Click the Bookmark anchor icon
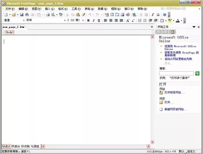This screenshot has width=203, height=154. (158, 15)
